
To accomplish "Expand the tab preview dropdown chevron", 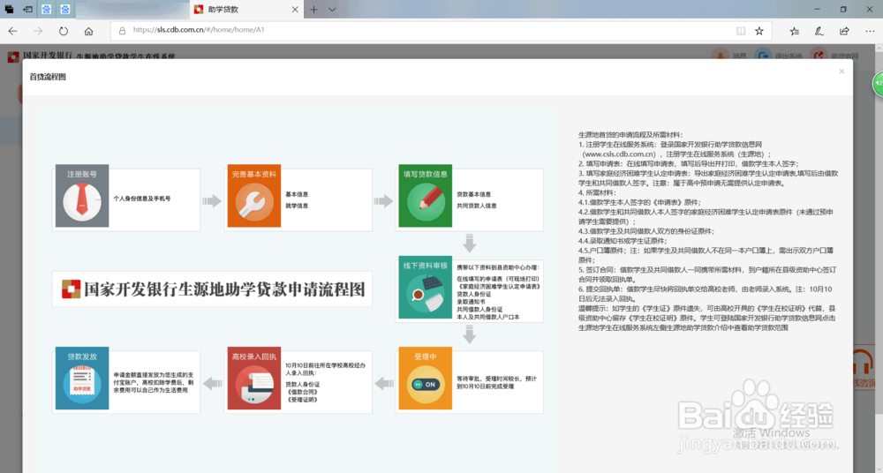I will 332,10.
